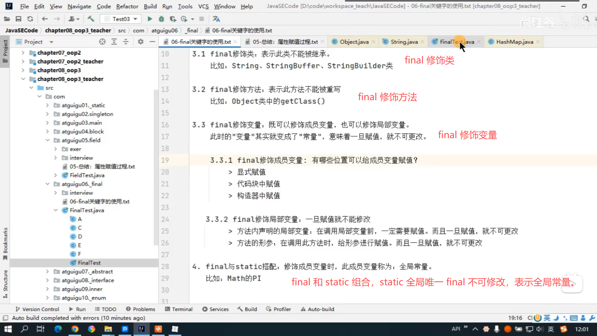597x336 pixels.
Task: Open Chrome from the taskbar
Action: 75,329
